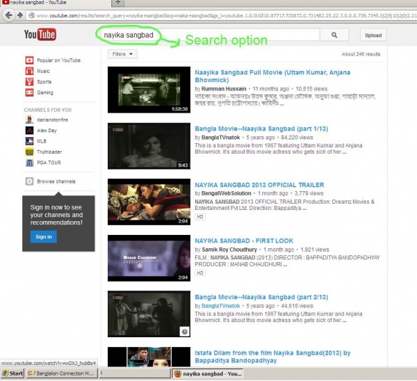Click the YouTube favicon on browser tab
The image size is (417, 381).
click(x=6, y=2)
